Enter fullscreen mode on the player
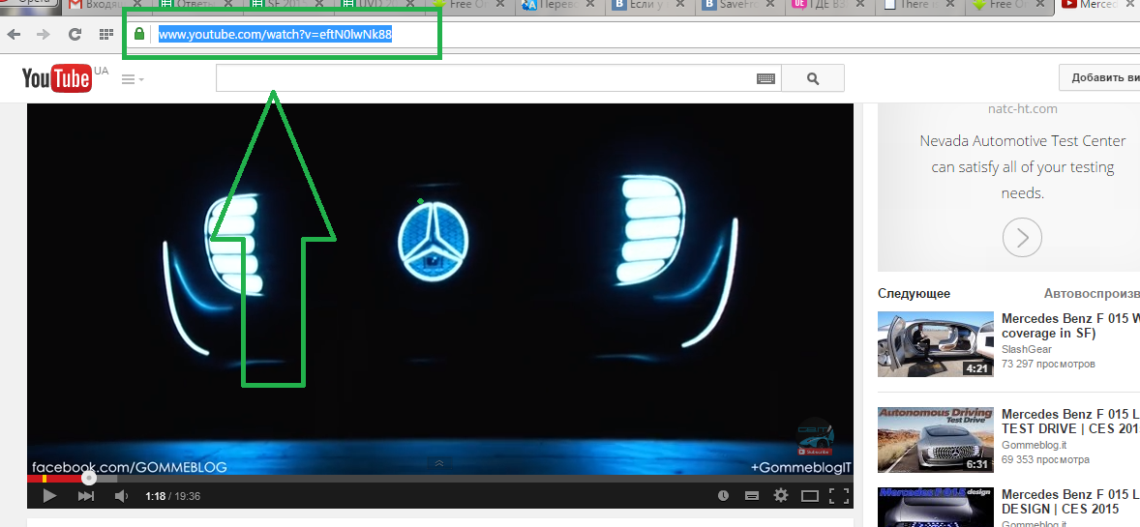The width and height of the screenshot is (1140, 527). point(839,496)
